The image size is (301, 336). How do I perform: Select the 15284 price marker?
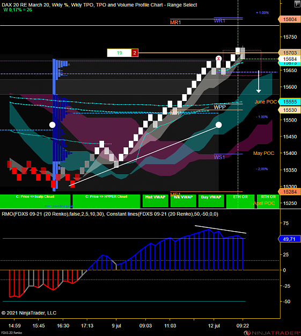(x=290, y=192)
